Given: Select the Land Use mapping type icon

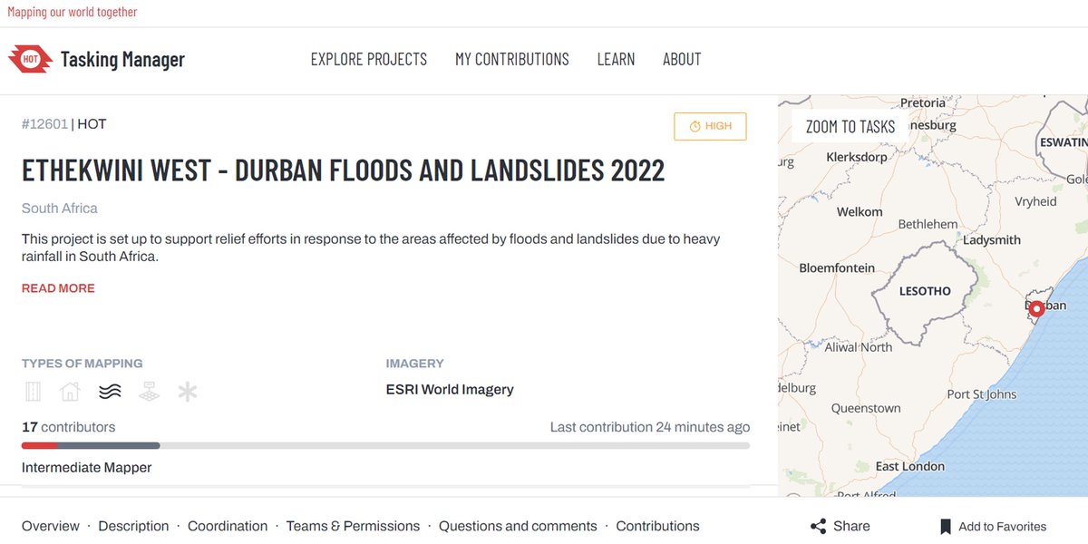Looking at the screenshot, I should [x=149, y=390].
